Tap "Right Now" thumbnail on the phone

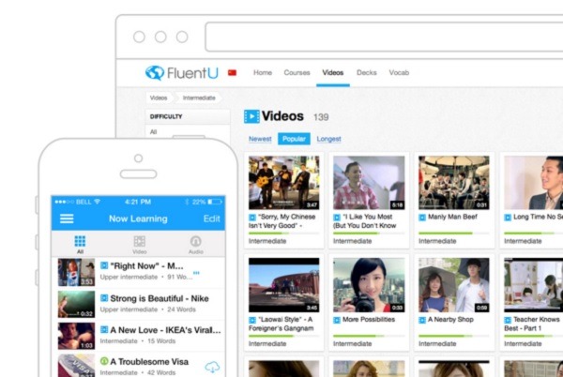tap(76, 272)
